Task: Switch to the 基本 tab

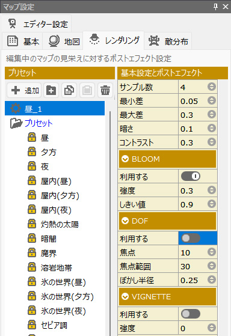Action: tap(23, 41)
